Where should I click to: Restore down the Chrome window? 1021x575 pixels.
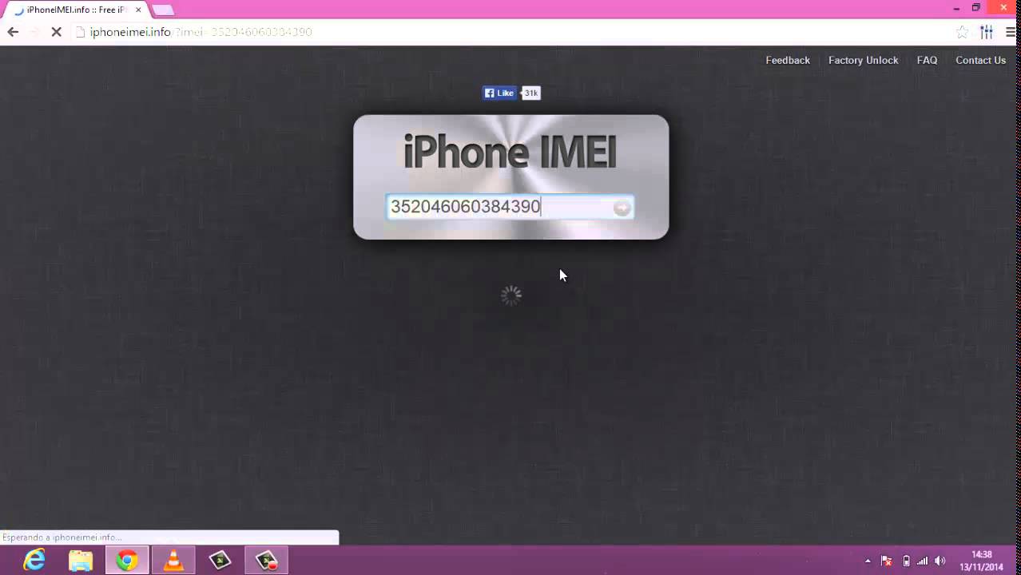pos(975,8)
